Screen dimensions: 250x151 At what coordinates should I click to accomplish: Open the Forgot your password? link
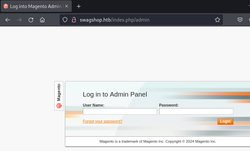point(103,121)
